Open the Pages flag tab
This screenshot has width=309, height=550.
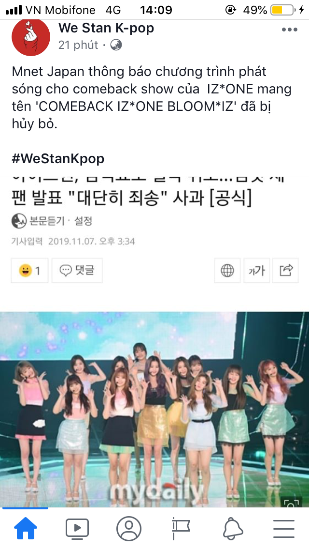(x=181, y=529)
